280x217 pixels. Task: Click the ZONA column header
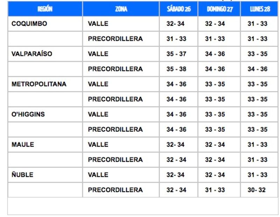(x=121, y=9)
